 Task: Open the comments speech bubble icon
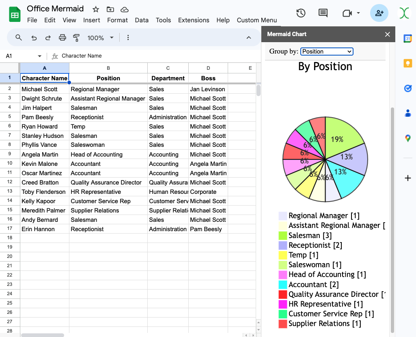tap(323, 13)
